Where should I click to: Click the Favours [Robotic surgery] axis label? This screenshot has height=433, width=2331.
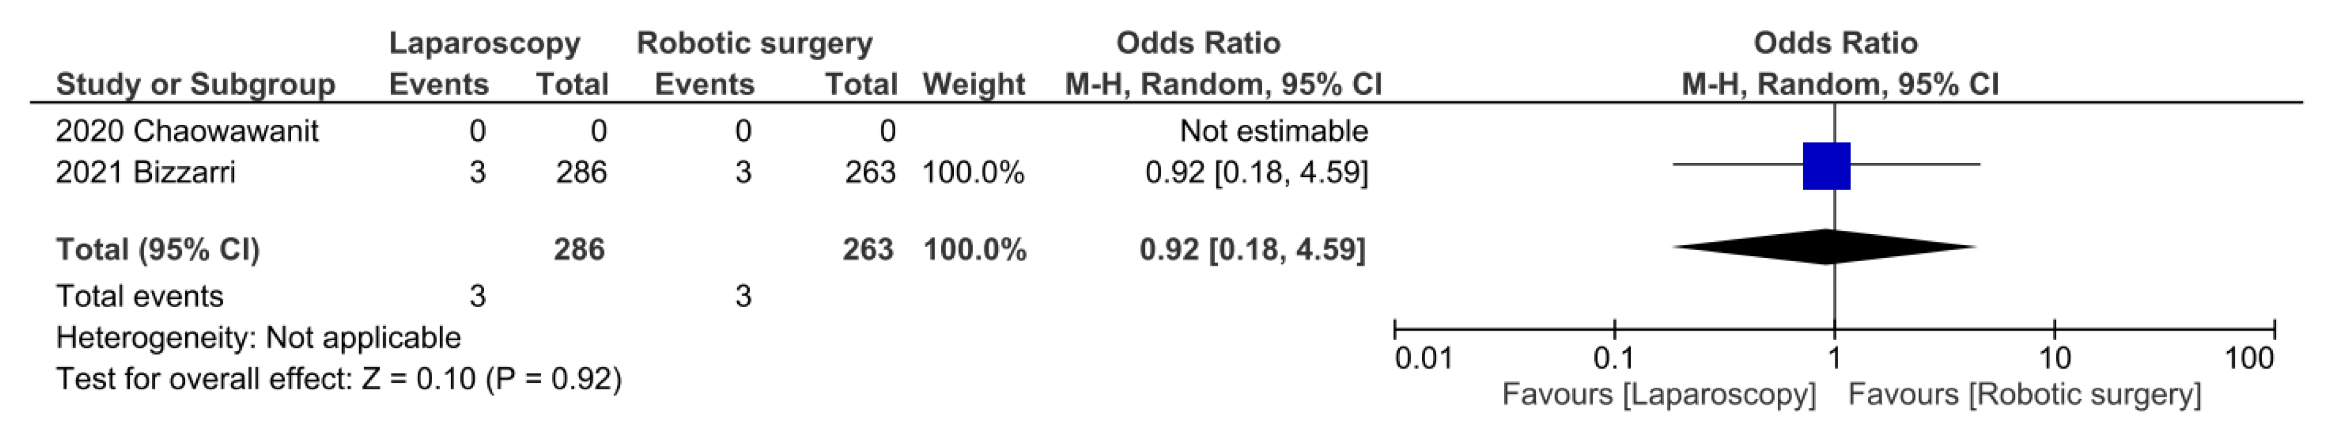[2024, 395]
